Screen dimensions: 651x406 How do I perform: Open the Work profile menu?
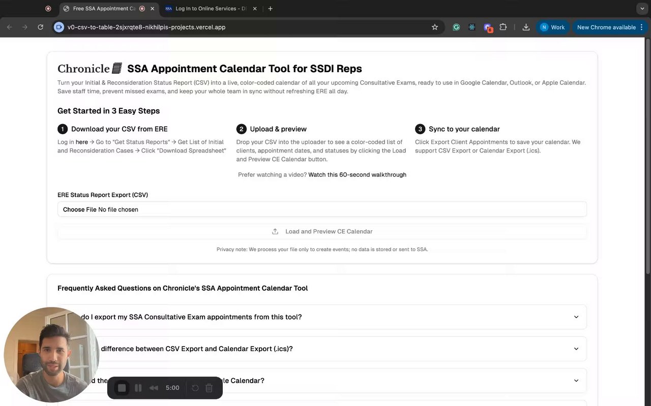(x=552, y=27)
